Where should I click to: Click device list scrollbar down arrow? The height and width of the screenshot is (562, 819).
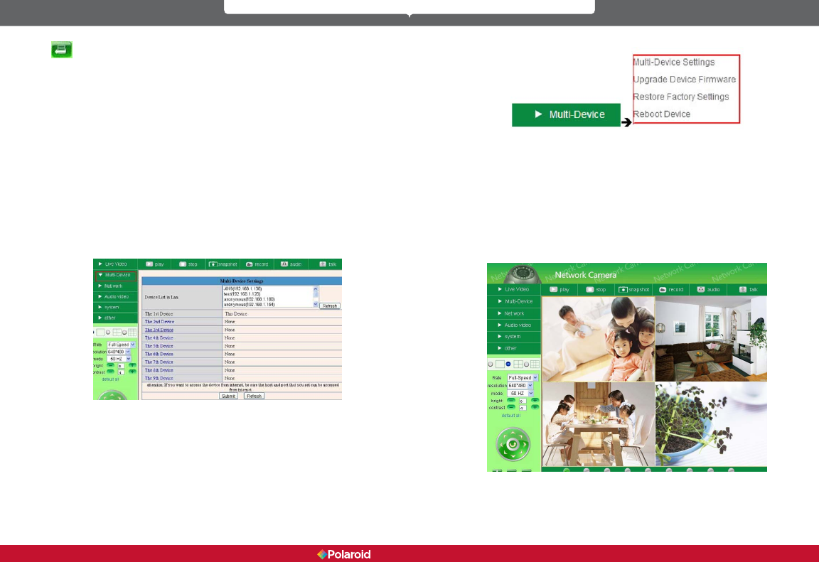[x=316, y=304]
